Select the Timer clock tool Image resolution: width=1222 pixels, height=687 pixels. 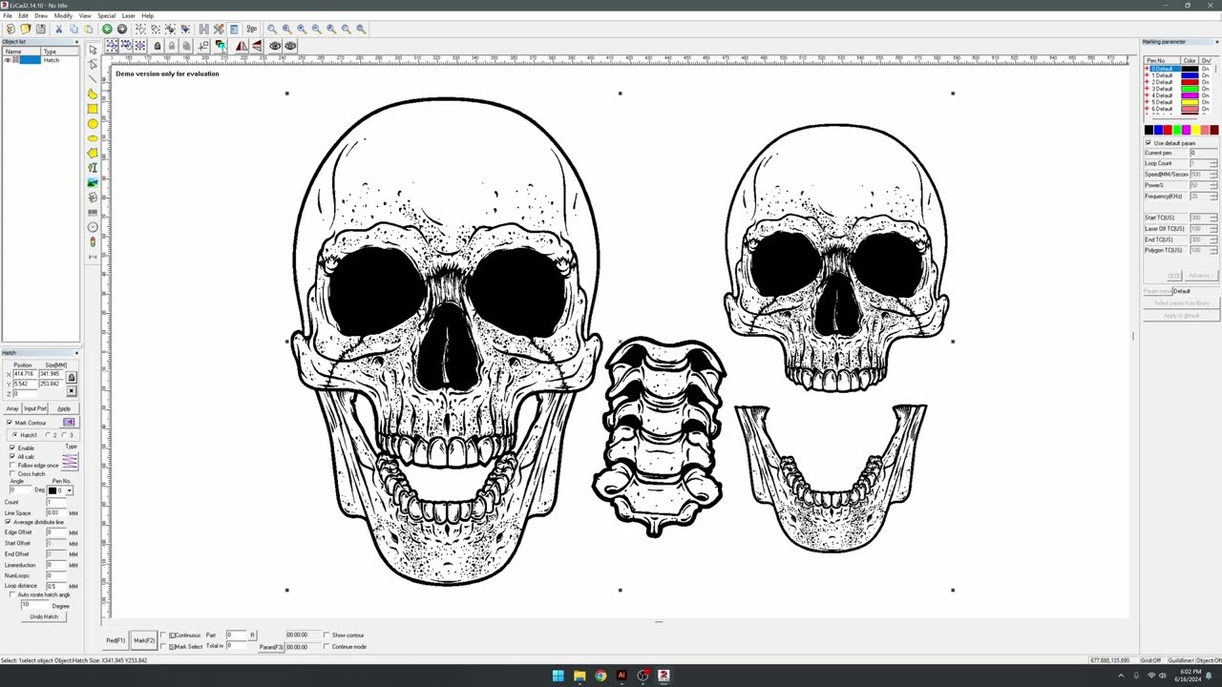point(93,227)
